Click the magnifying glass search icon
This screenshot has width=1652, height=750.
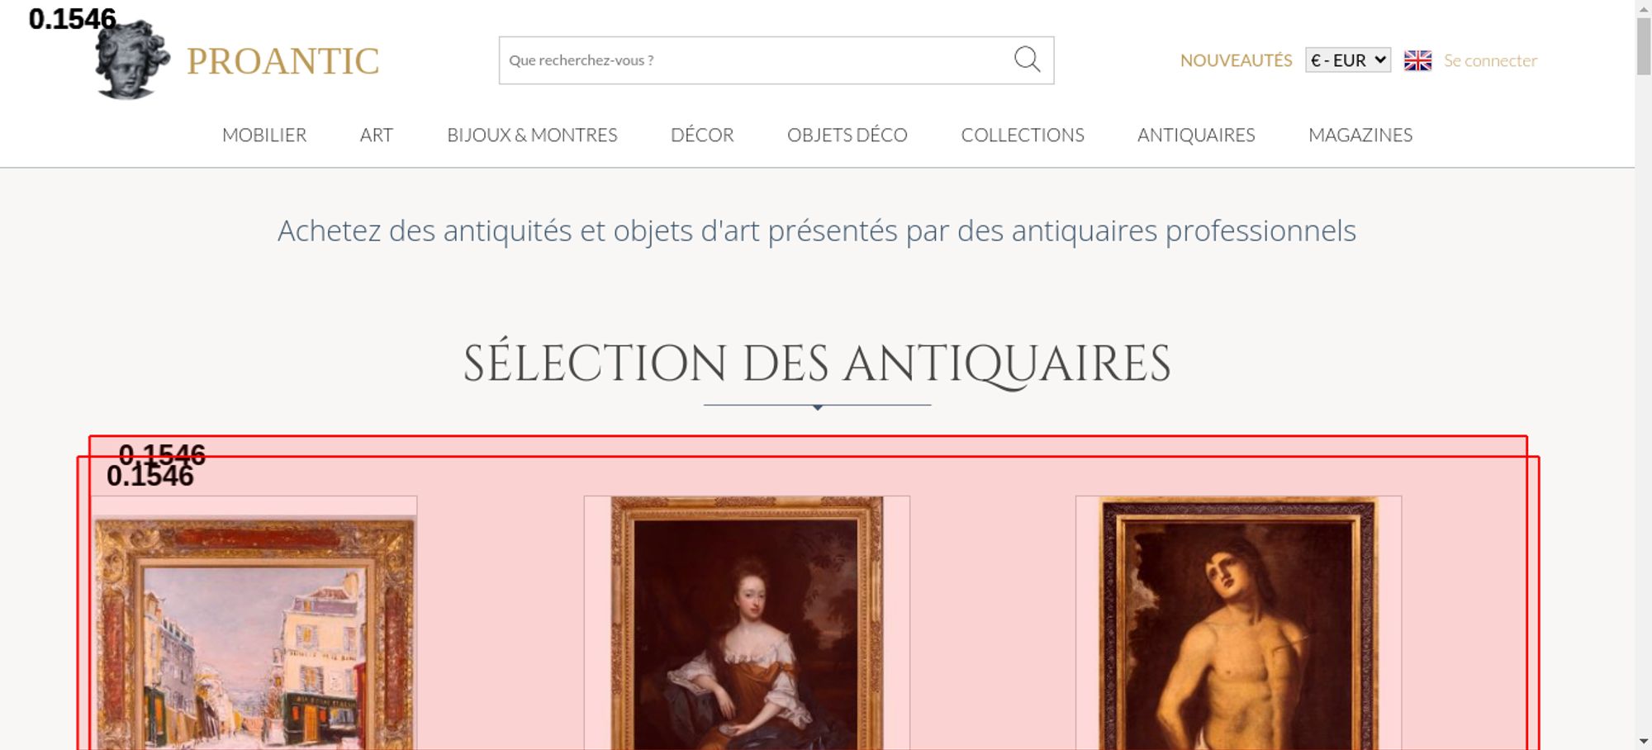(x=1027, y=59)
